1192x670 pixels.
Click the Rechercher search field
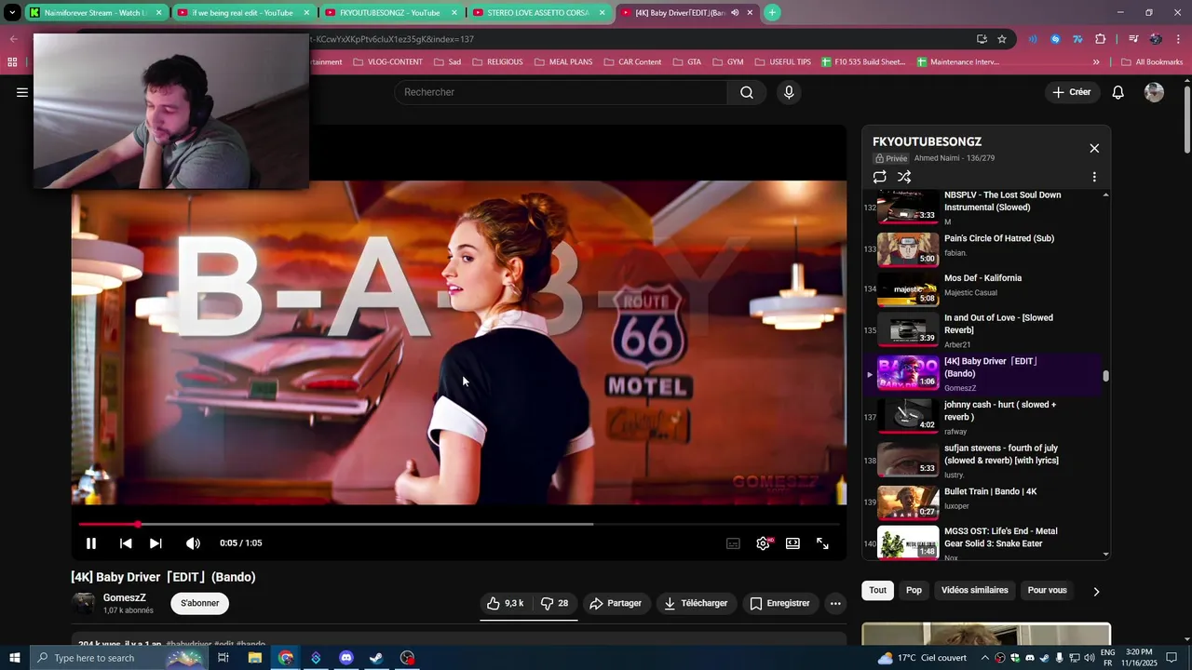[x=561, y=92]
